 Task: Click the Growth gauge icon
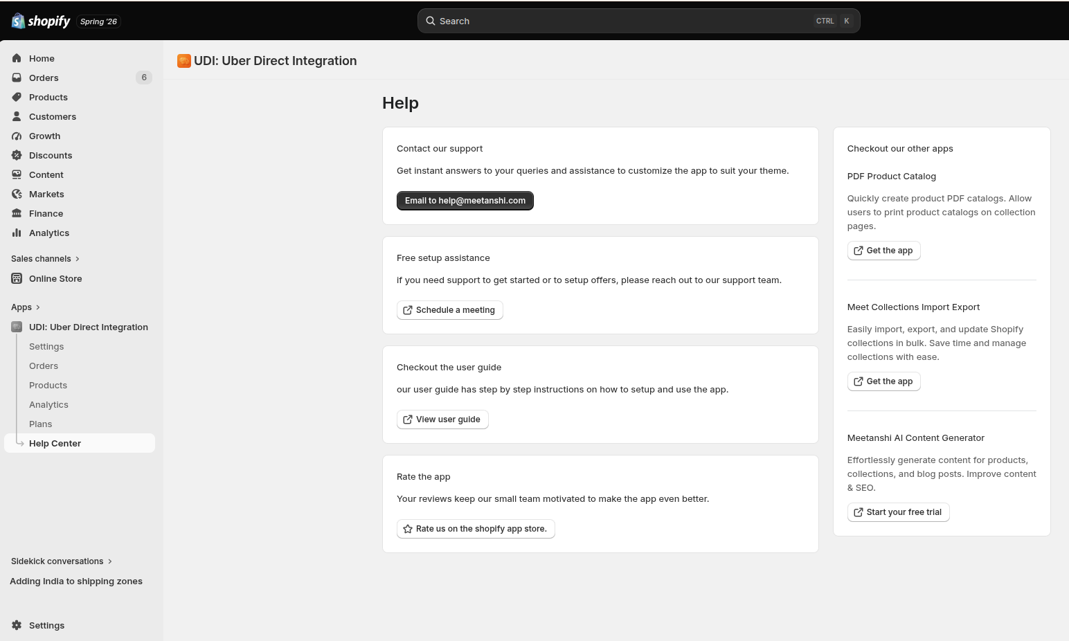(17, 136)
